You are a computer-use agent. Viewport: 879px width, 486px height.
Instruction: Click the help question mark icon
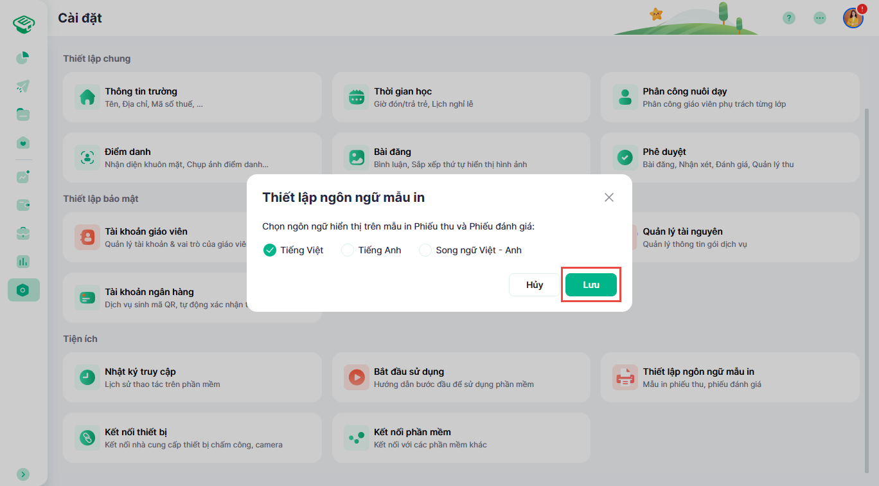789,18
